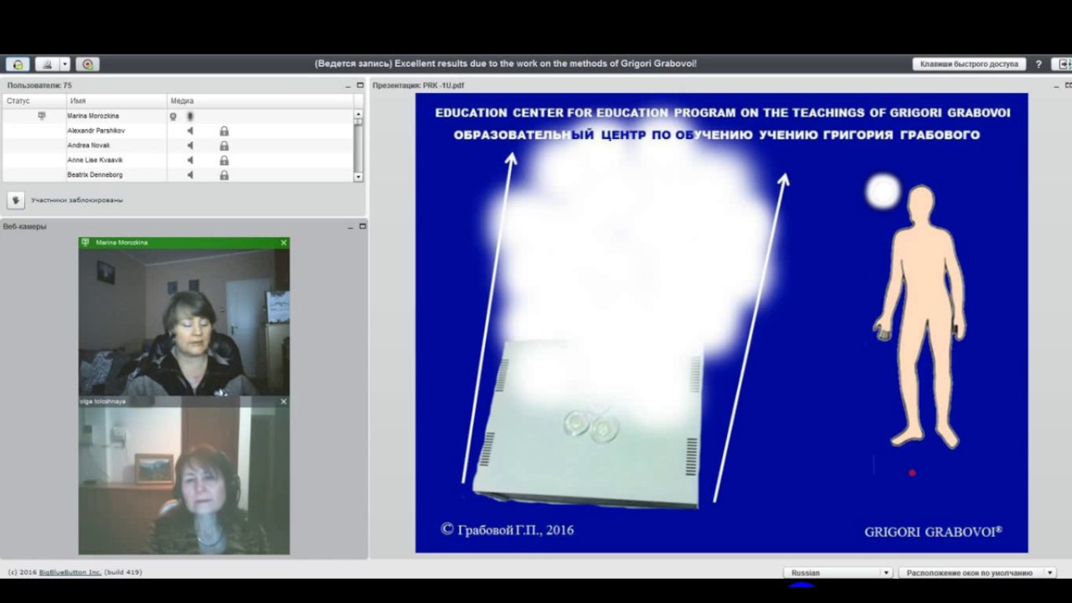1072x603 pixels.
Task: Click the headset audio button in toolbar
Action: pyautogui.click(x=18, y=64)
